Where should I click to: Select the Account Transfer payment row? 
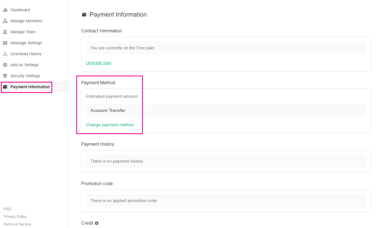coord(226,110)
